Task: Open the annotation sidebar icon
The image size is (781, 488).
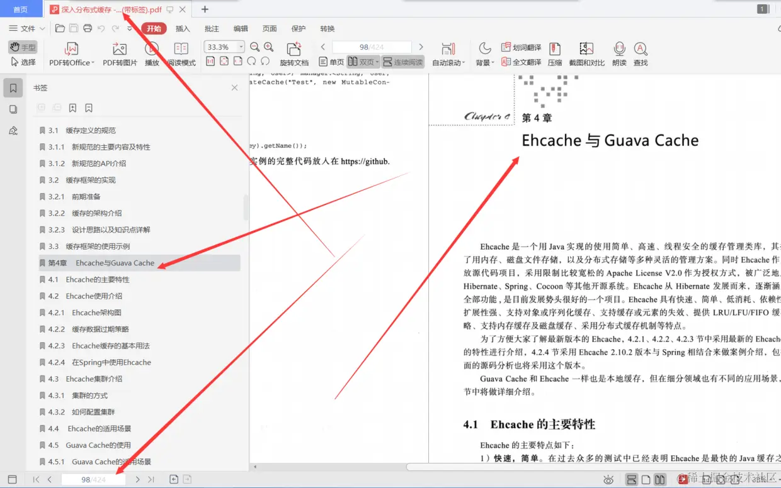Action: click(x=13, y=131)
